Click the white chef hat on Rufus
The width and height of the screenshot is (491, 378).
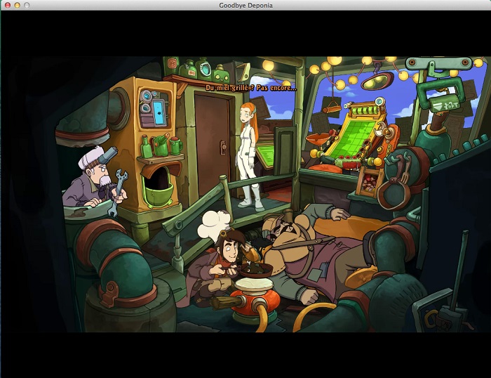click(213, 225)
